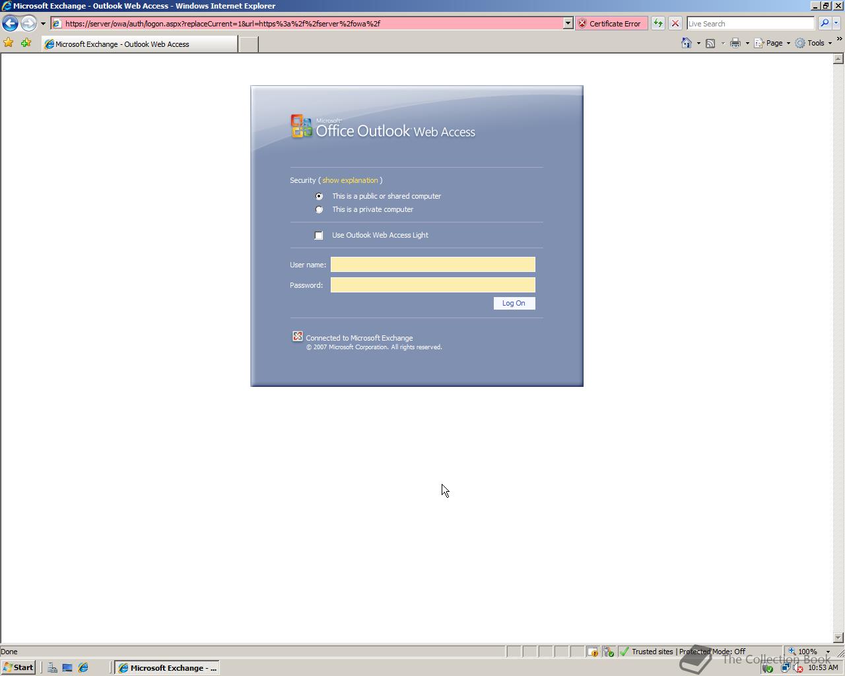Click Trusted sites Protected Mode status
Viewport: 845px width, 676px height.
tap(689, 652)
